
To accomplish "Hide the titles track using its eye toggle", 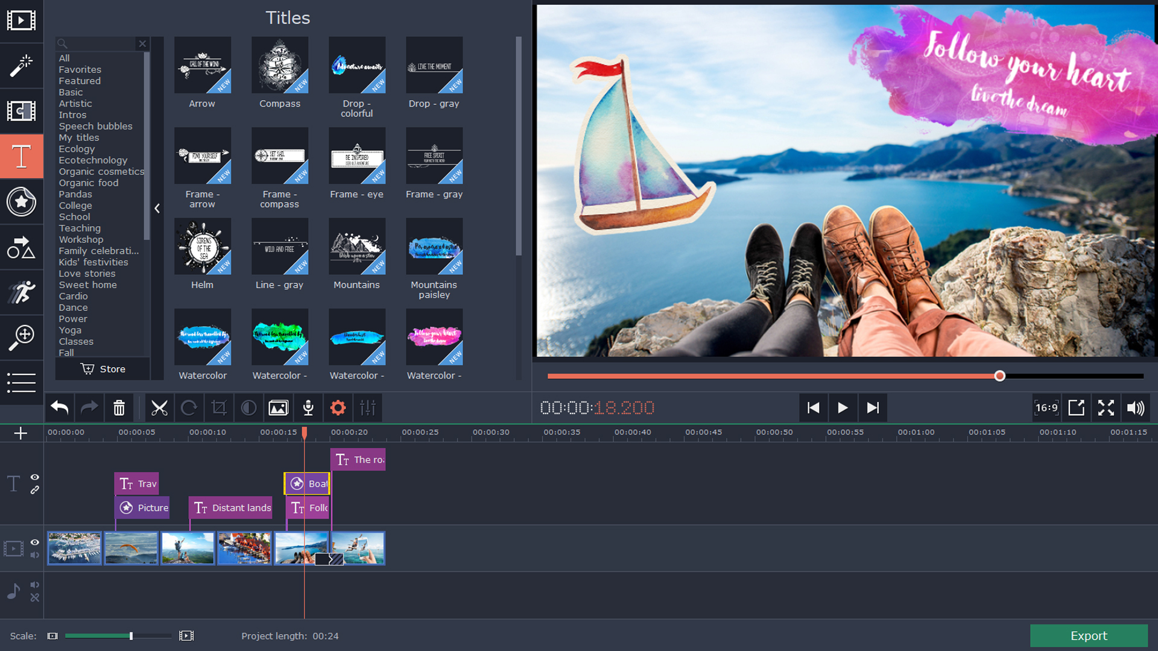I will [x=34, y=476].
